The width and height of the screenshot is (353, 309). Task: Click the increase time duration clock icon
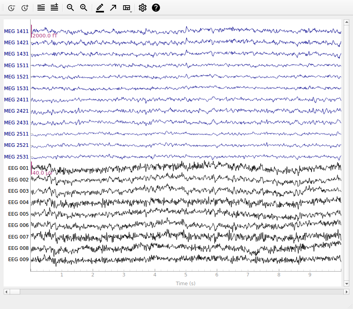tap(25, 8)
